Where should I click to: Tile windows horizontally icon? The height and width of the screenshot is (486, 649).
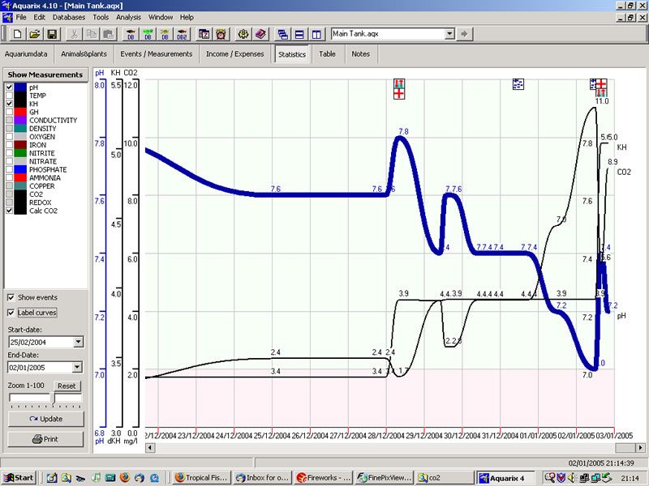[299, 34]
